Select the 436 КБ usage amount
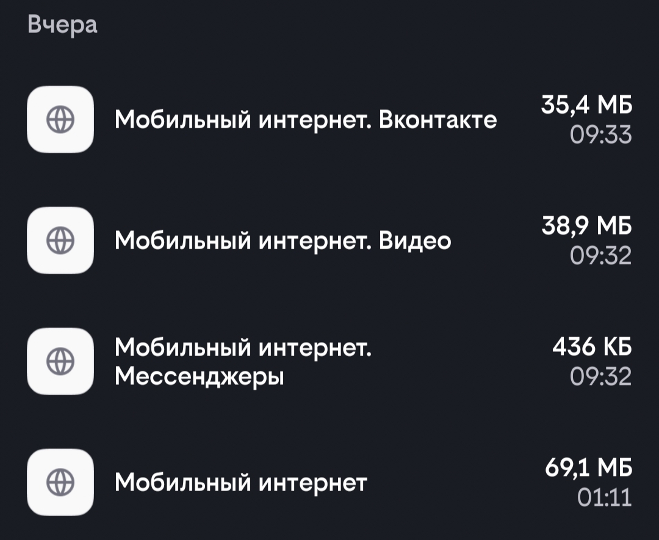The image size is (659, 540). pyautogui.click(x=592, y=346)
